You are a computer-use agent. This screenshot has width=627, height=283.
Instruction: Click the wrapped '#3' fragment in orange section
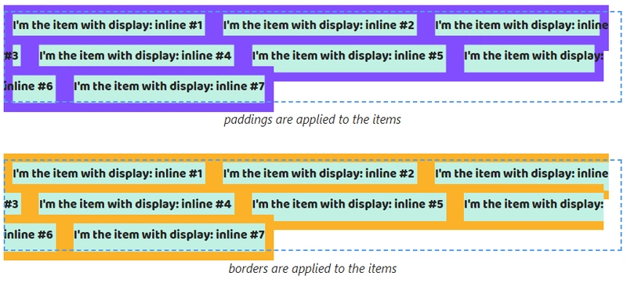point(13,204)
